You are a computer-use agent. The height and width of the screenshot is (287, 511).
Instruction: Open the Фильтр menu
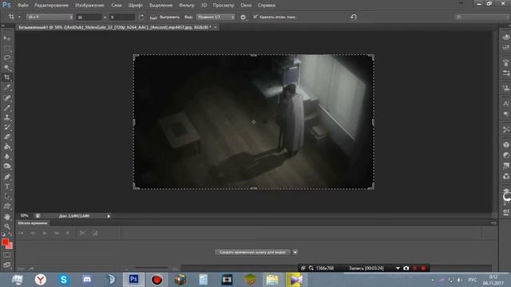pos(187,6)
